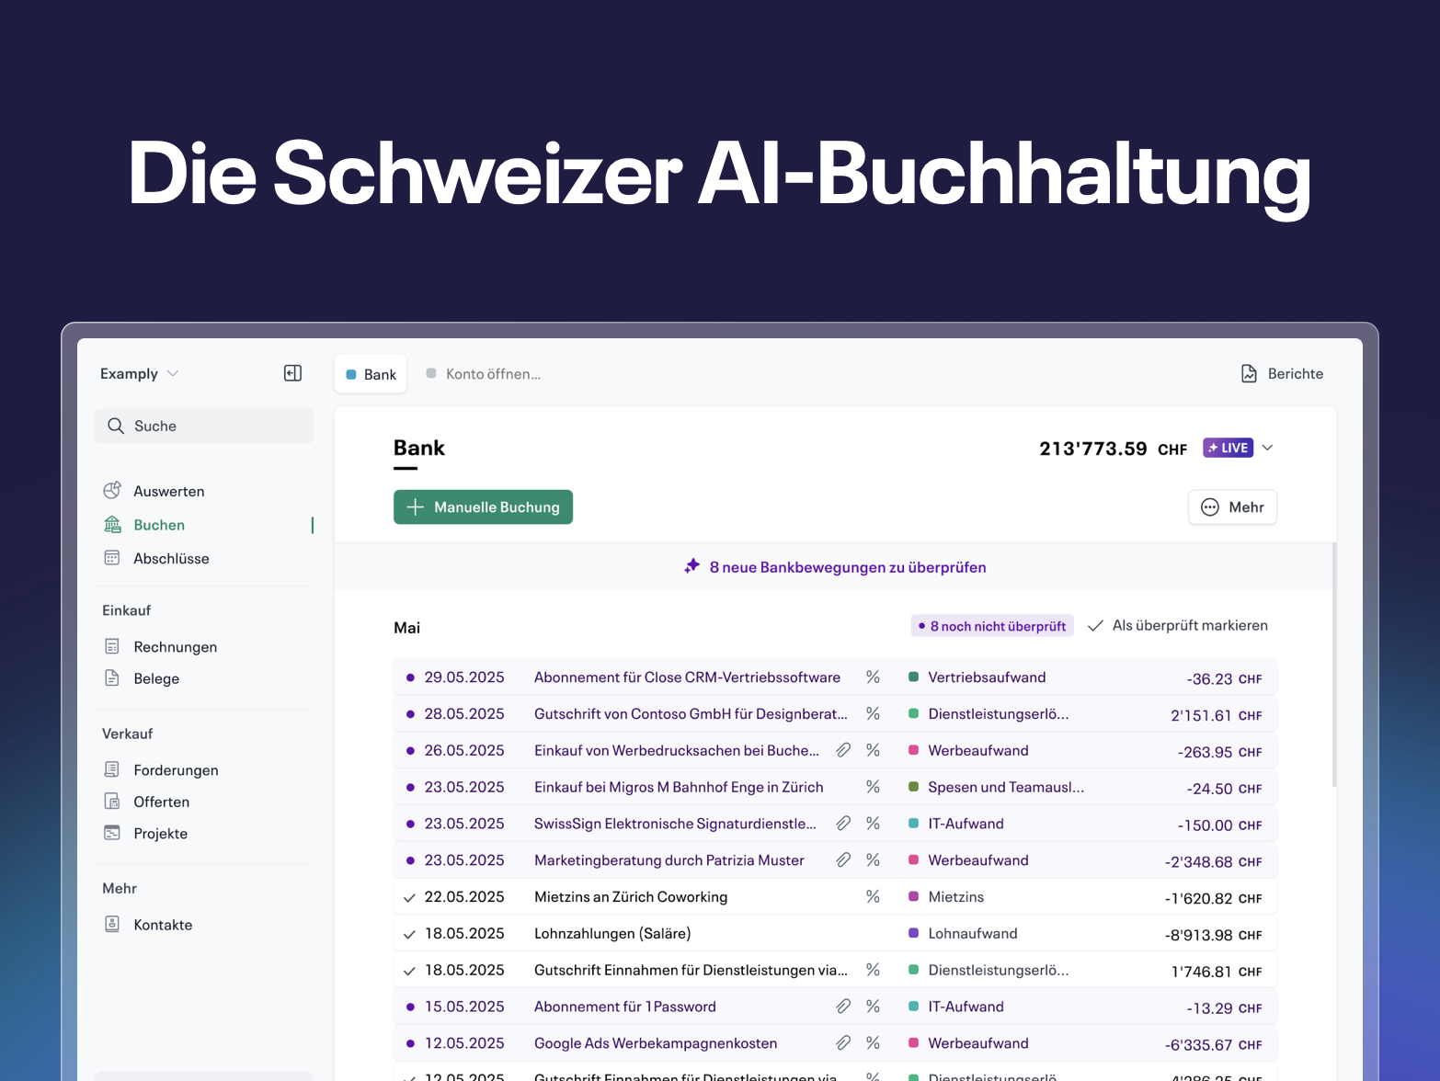The image size is (1440, 1081).
Task: Click the Offerten document icon
Action: 112,802
